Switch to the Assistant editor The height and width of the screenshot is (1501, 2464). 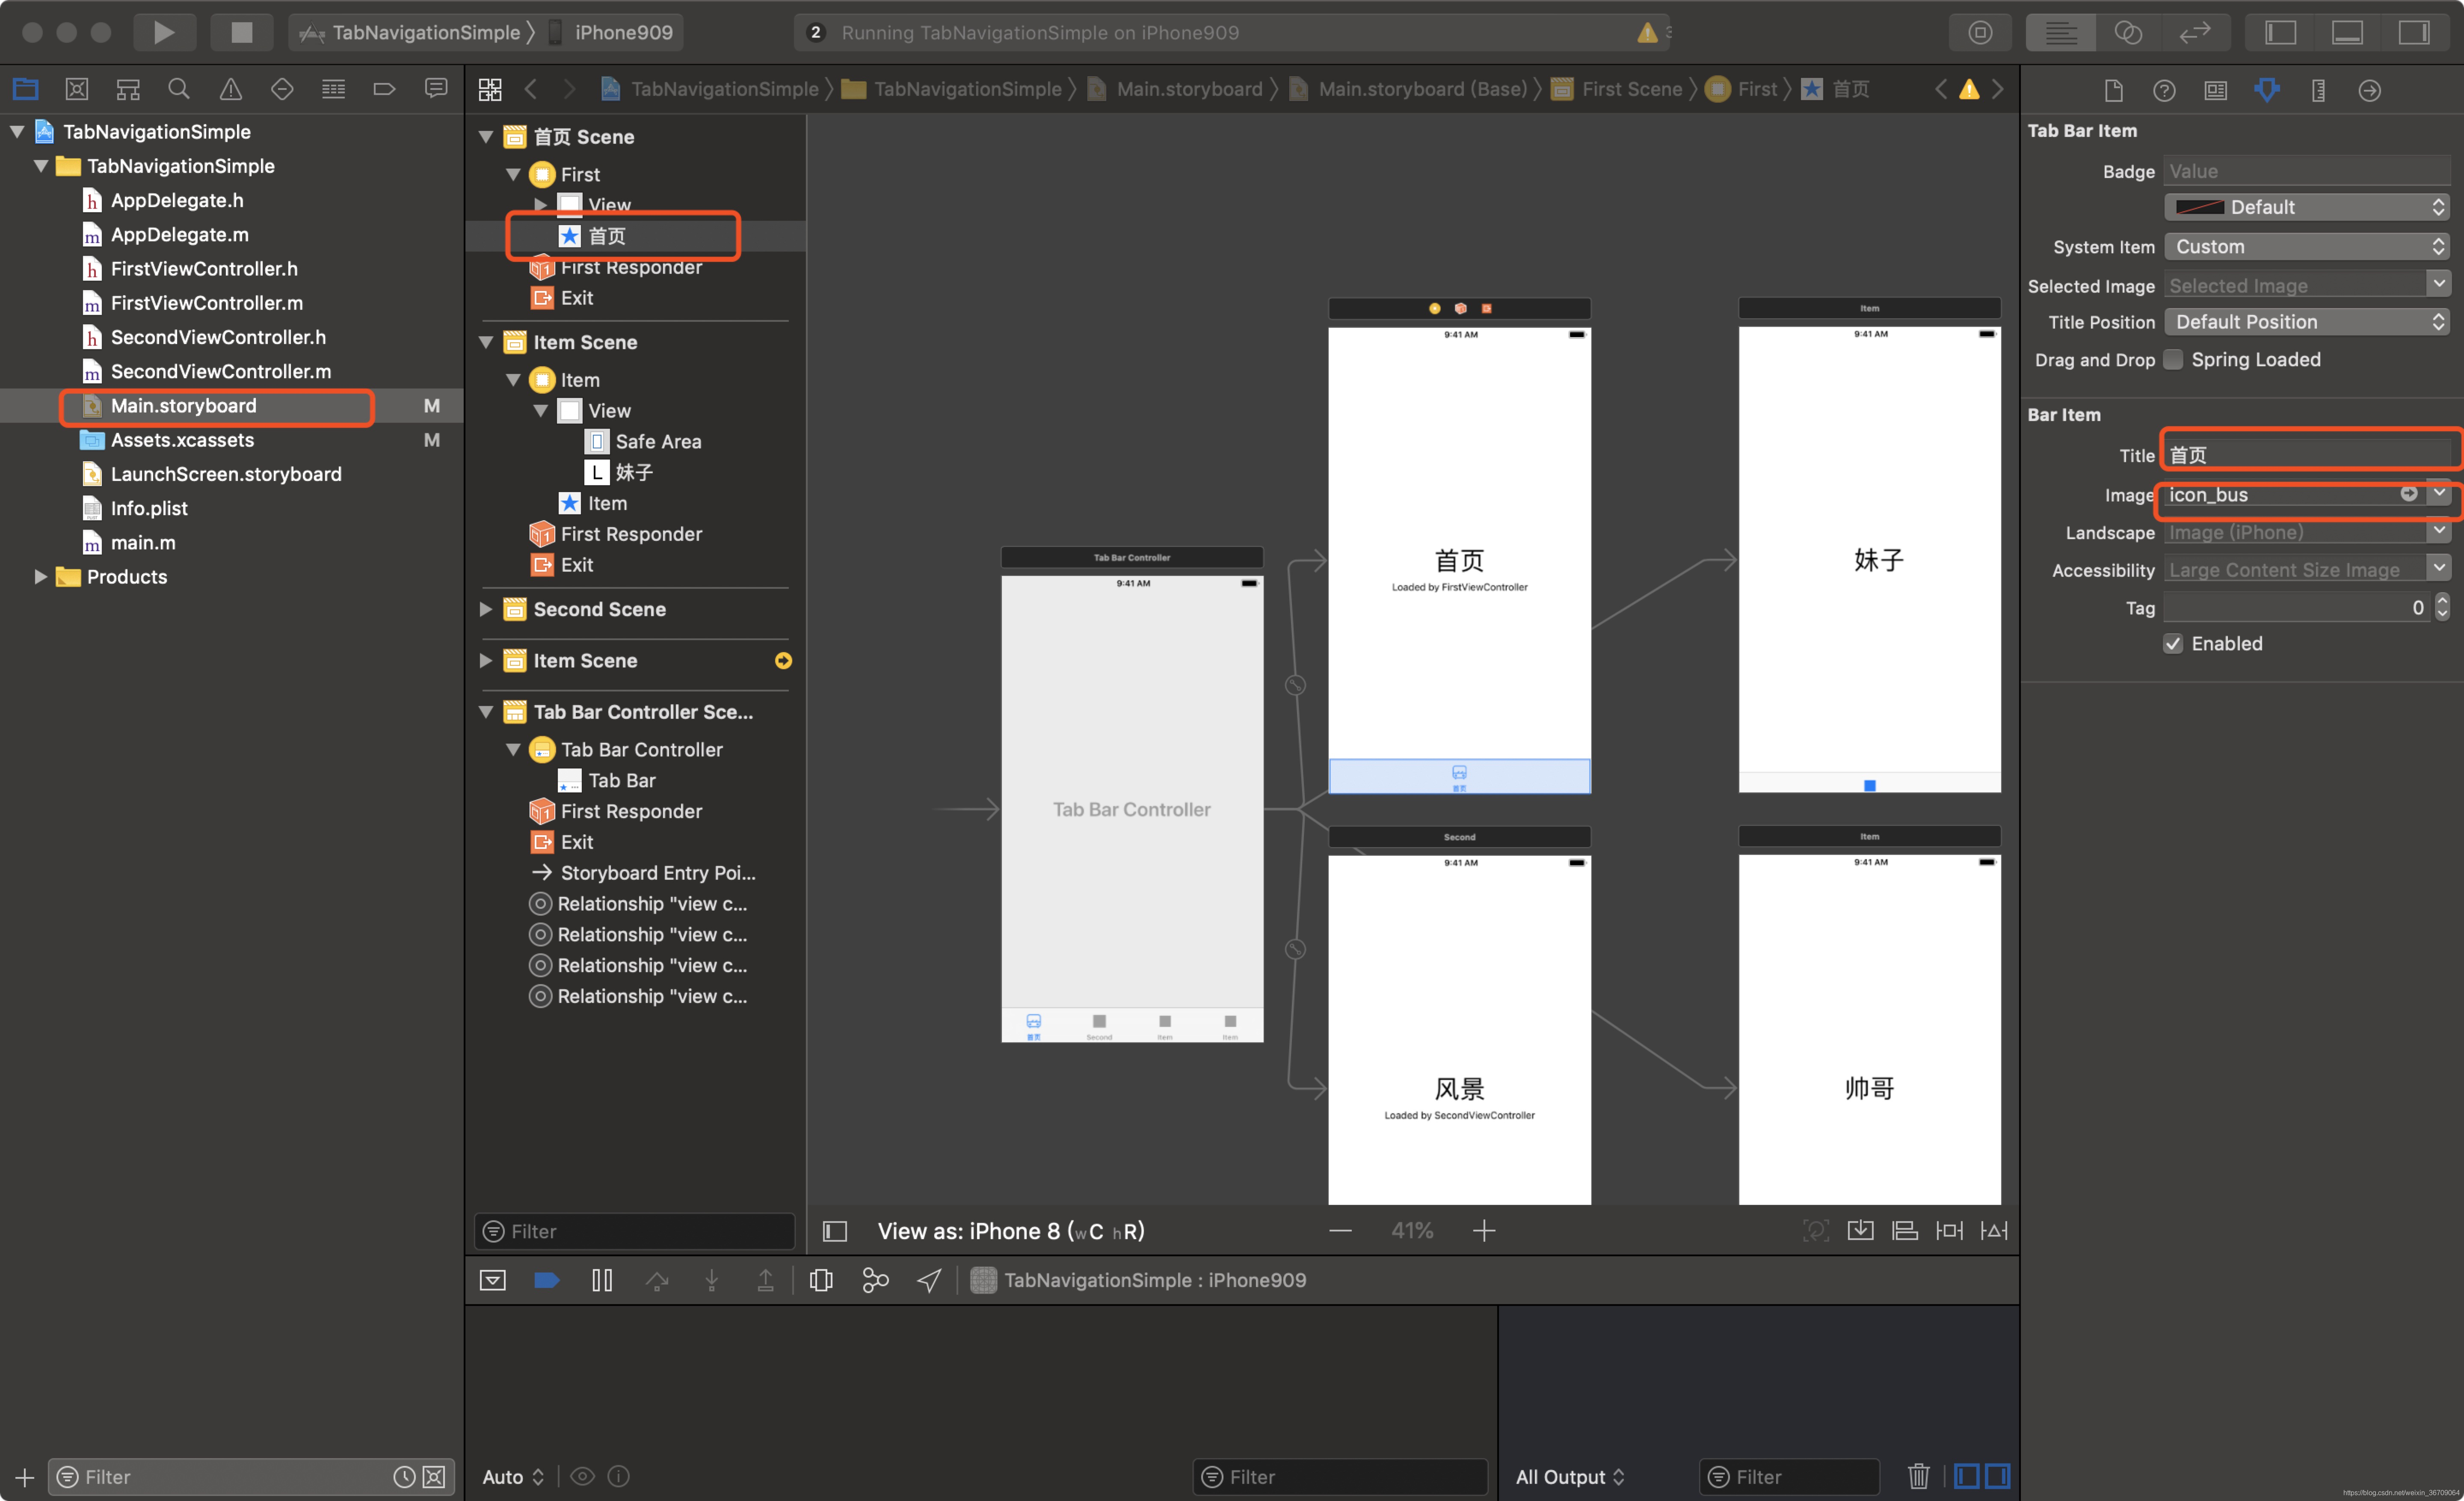pyautogui.click(x=2128, y=32)
